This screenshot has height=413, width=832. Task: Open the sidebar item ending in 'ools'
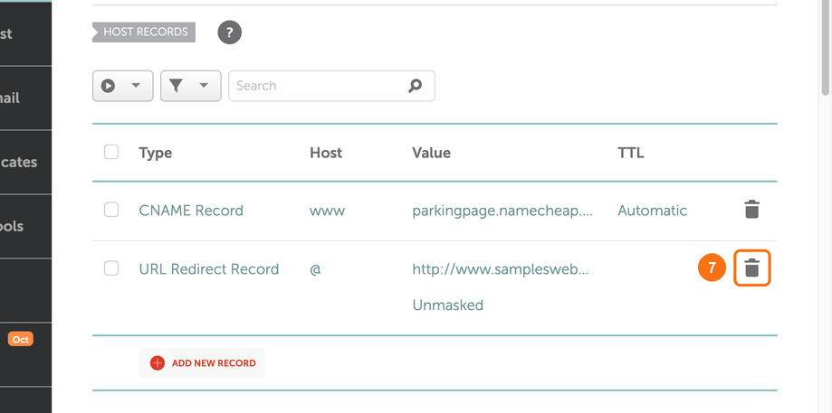[x=25, y=226]
